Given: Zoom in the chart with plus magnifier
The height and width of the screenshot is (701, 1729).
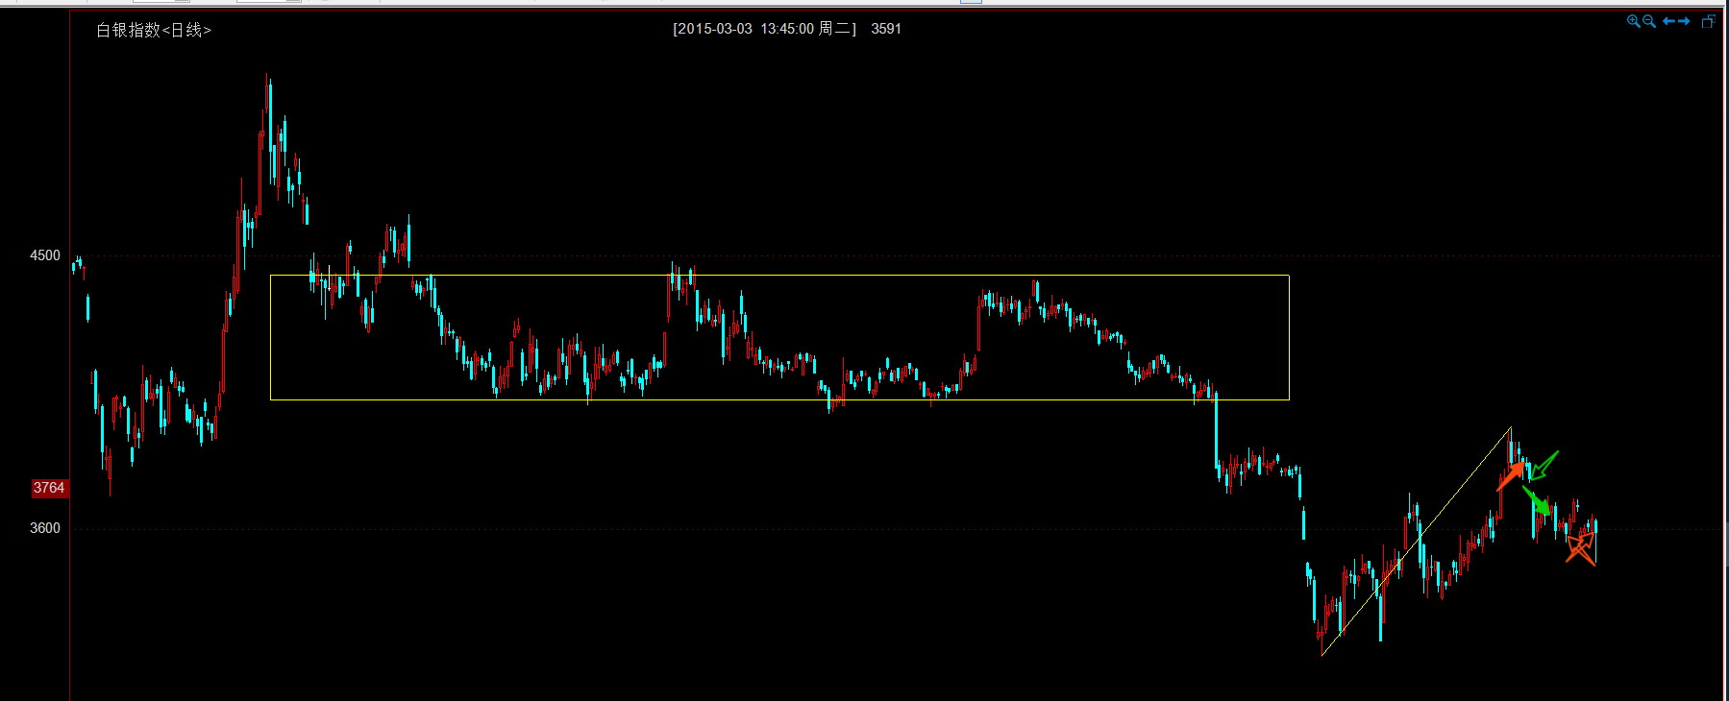Looking at the screenshot, I should (x=1634, y=21).
